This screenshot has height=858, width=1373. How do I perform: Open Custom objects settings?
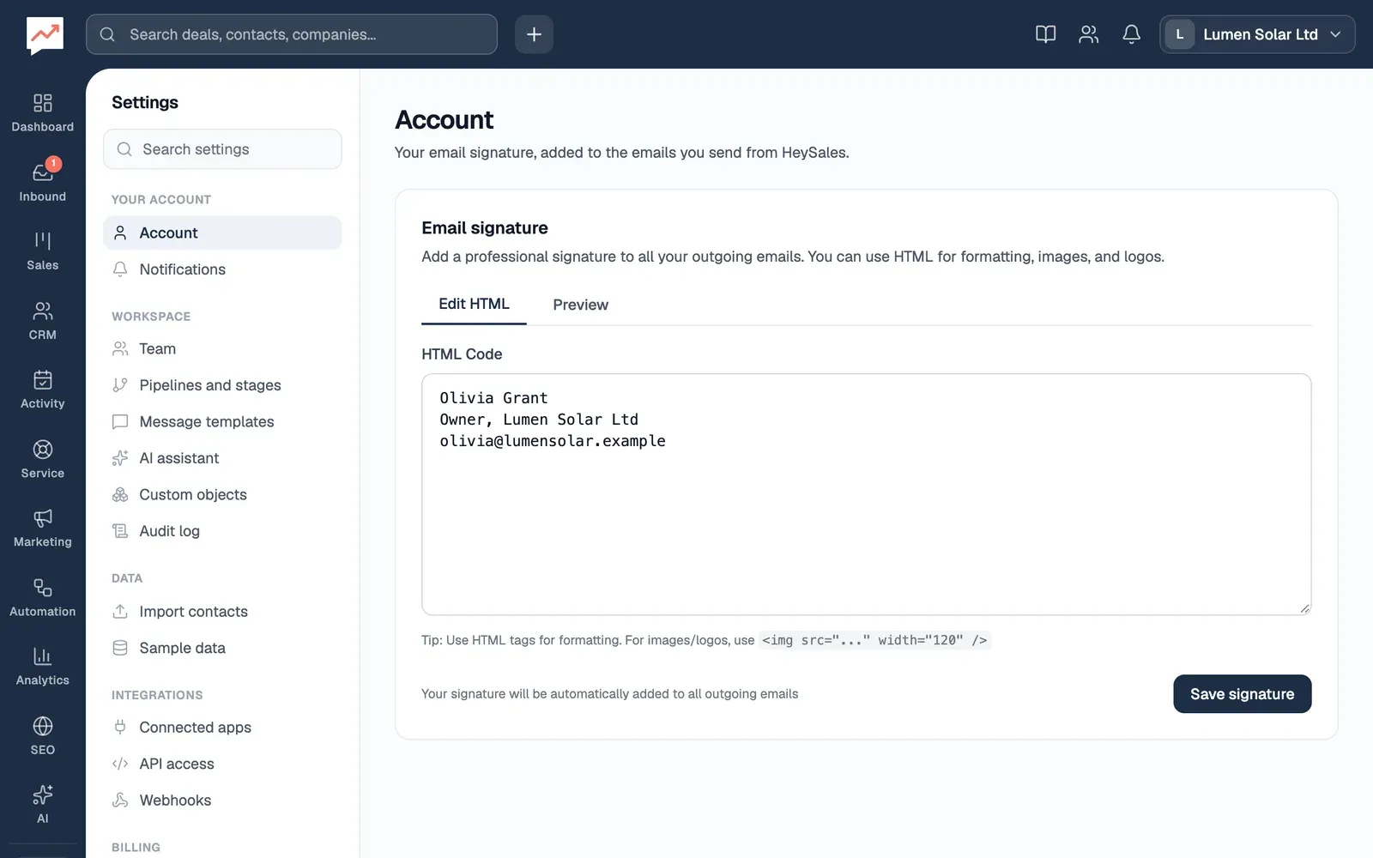coord(222,494)
